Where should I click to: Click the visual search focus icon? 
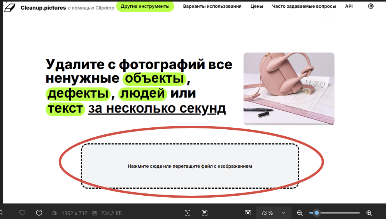coord(188,213)
